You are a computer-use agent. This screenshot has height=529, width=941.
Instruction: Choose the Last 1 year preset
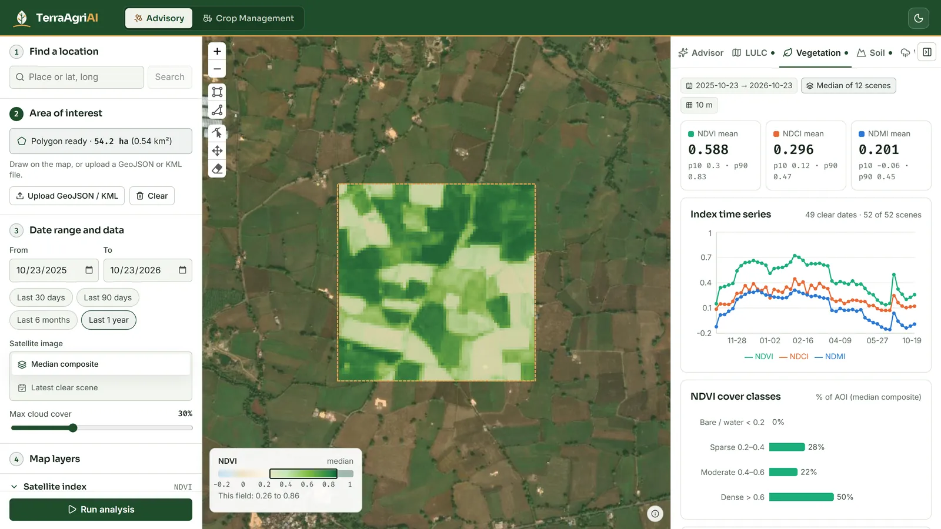109,320
